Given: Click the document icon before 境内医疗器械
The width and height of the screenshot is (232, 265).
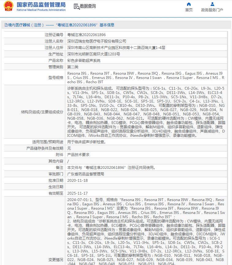Looking at the screenshot, I should coord(6,25).
